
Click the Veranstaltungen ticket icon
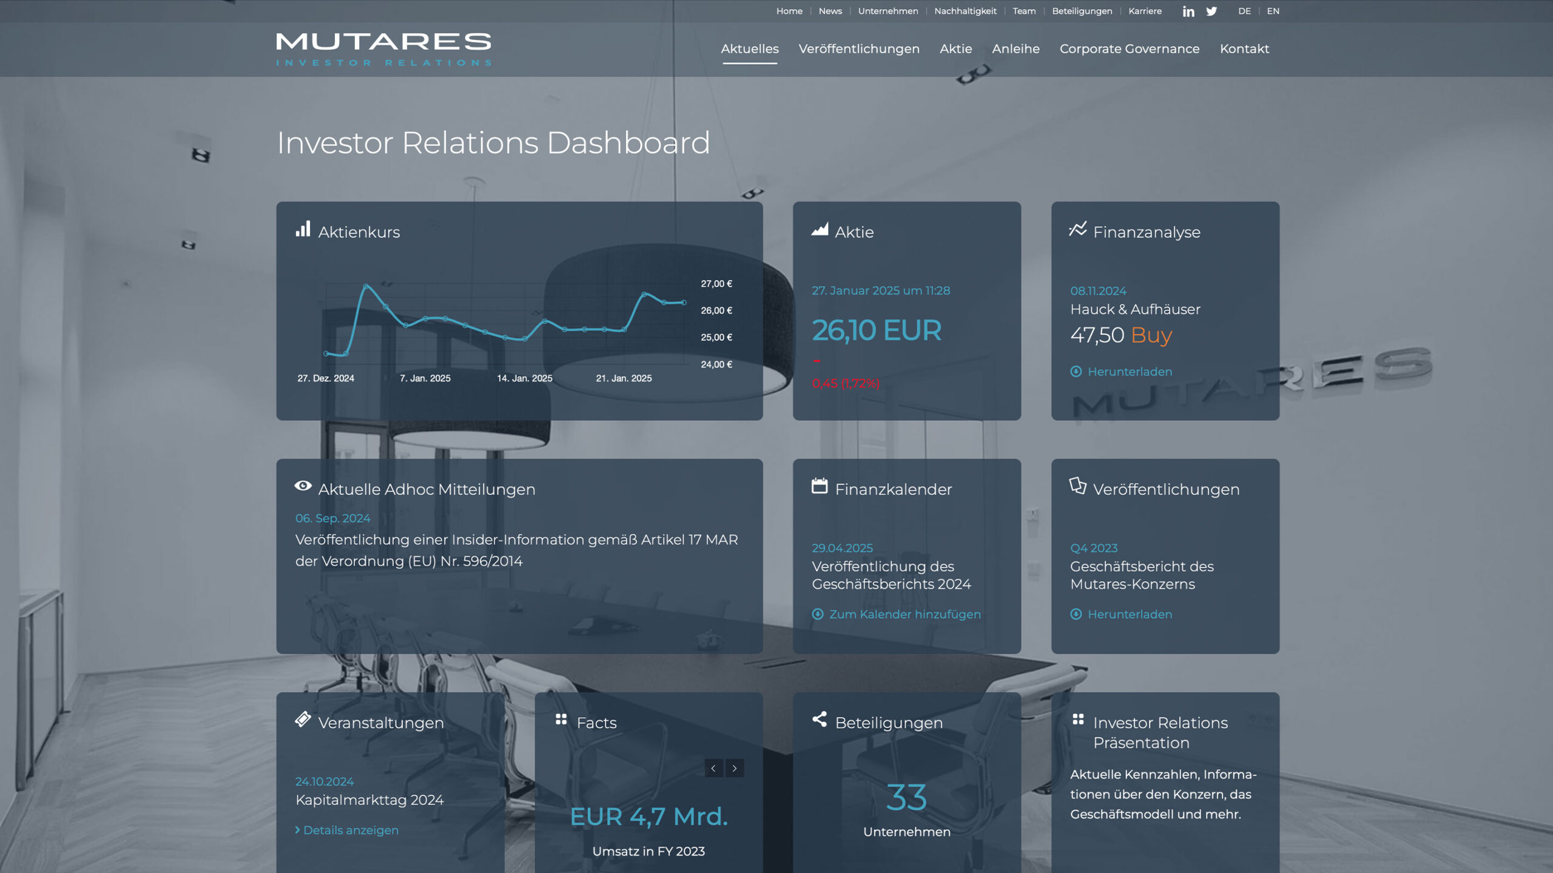303,719
